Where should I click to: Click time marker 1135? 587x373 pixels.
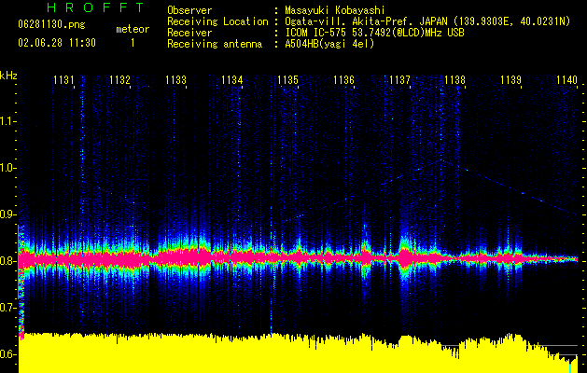click(287, 79)
